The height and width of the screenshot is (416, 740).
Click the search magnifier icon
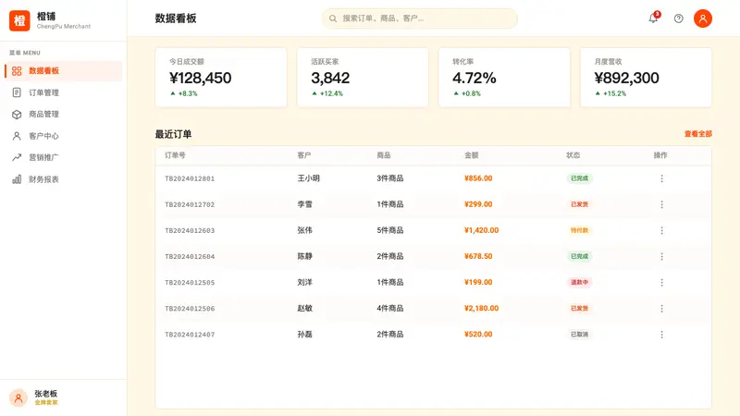pos(333,18)
